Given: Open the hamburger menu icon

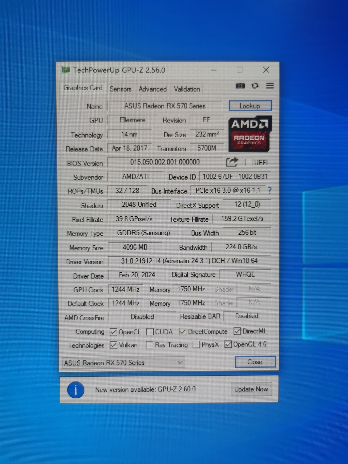Looking at the screenshot, I should (270, 86).
